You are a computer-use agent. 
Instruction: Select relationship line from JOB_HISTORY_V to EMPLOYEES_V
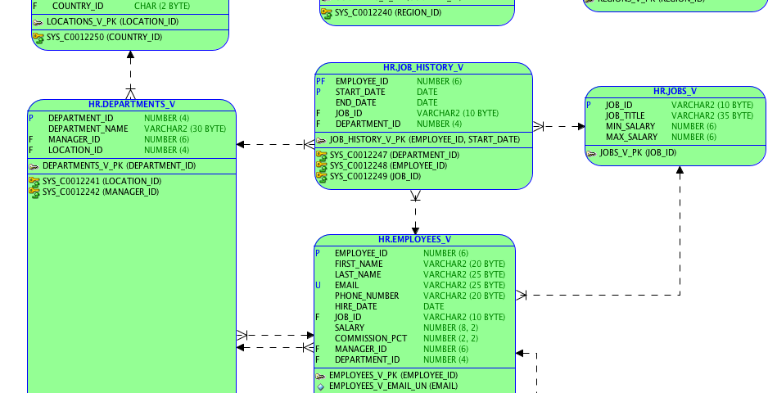click(415, 212)
